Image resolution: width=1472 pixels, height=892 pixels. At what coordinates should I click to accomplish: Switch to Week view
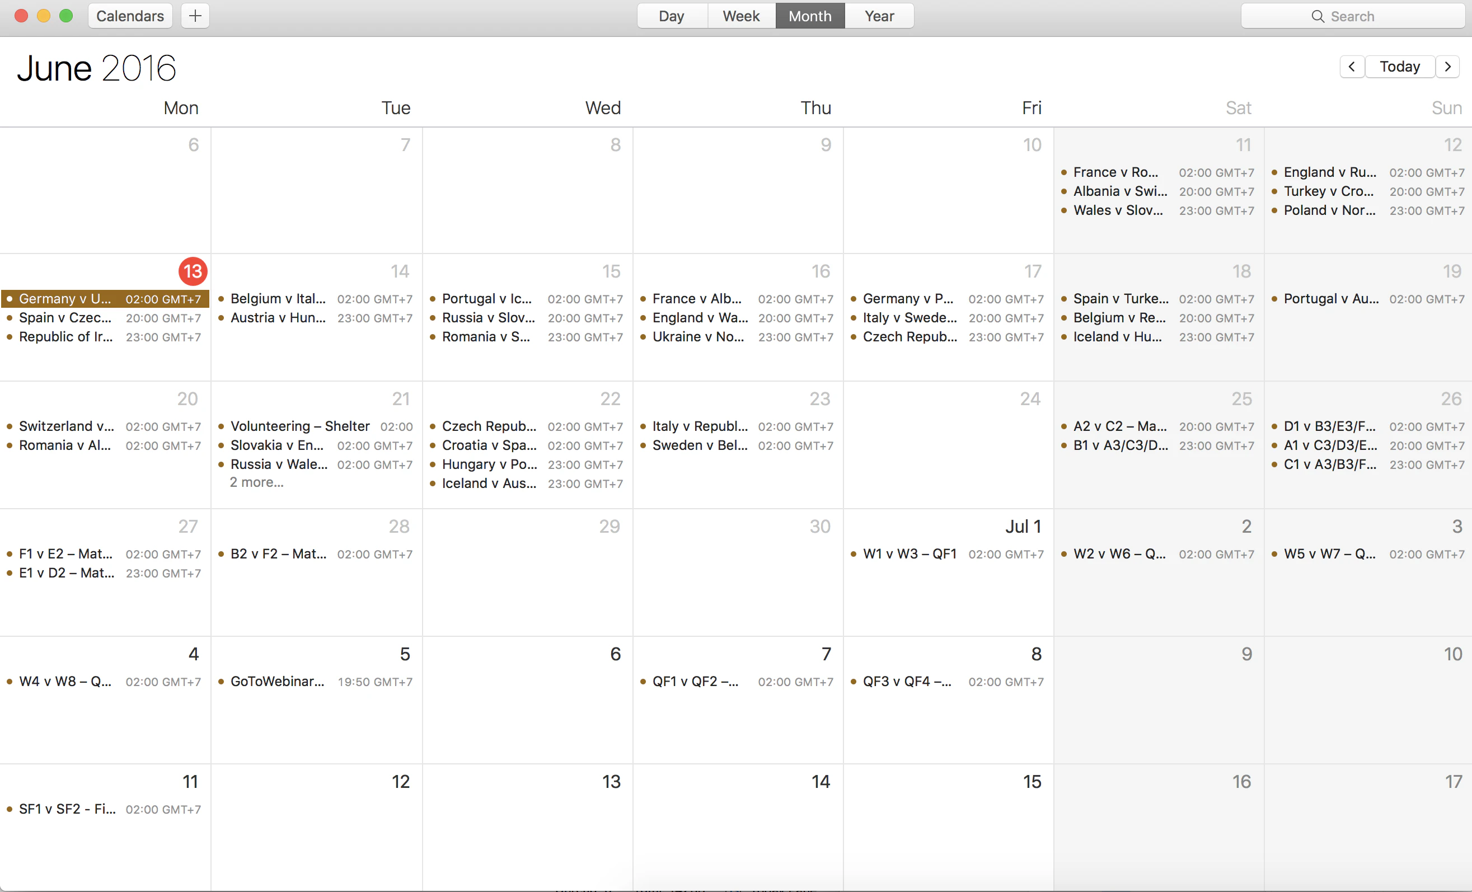[741, 16]
